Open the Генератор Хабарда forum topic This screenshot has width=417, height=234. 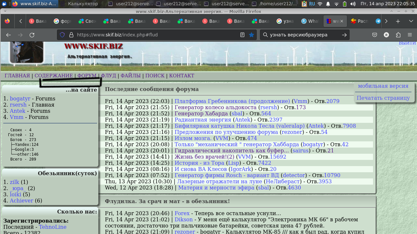(201, 113)
